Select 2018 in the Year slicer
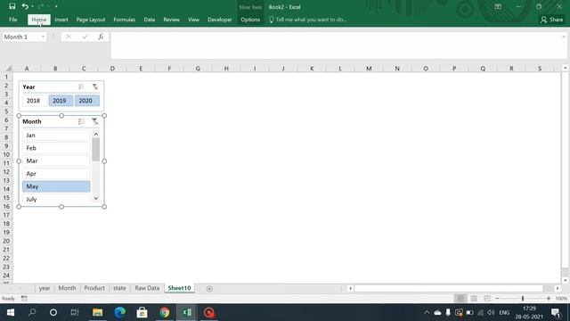This screenshot has height=321, width=570. [x=34, y=101]
